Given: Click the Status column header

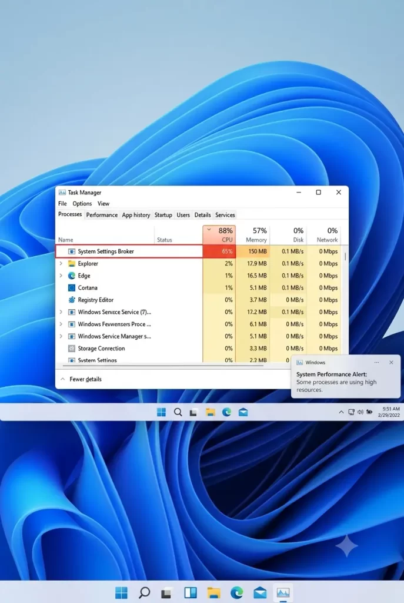Looking at the screenshot, I should point(178,235).
